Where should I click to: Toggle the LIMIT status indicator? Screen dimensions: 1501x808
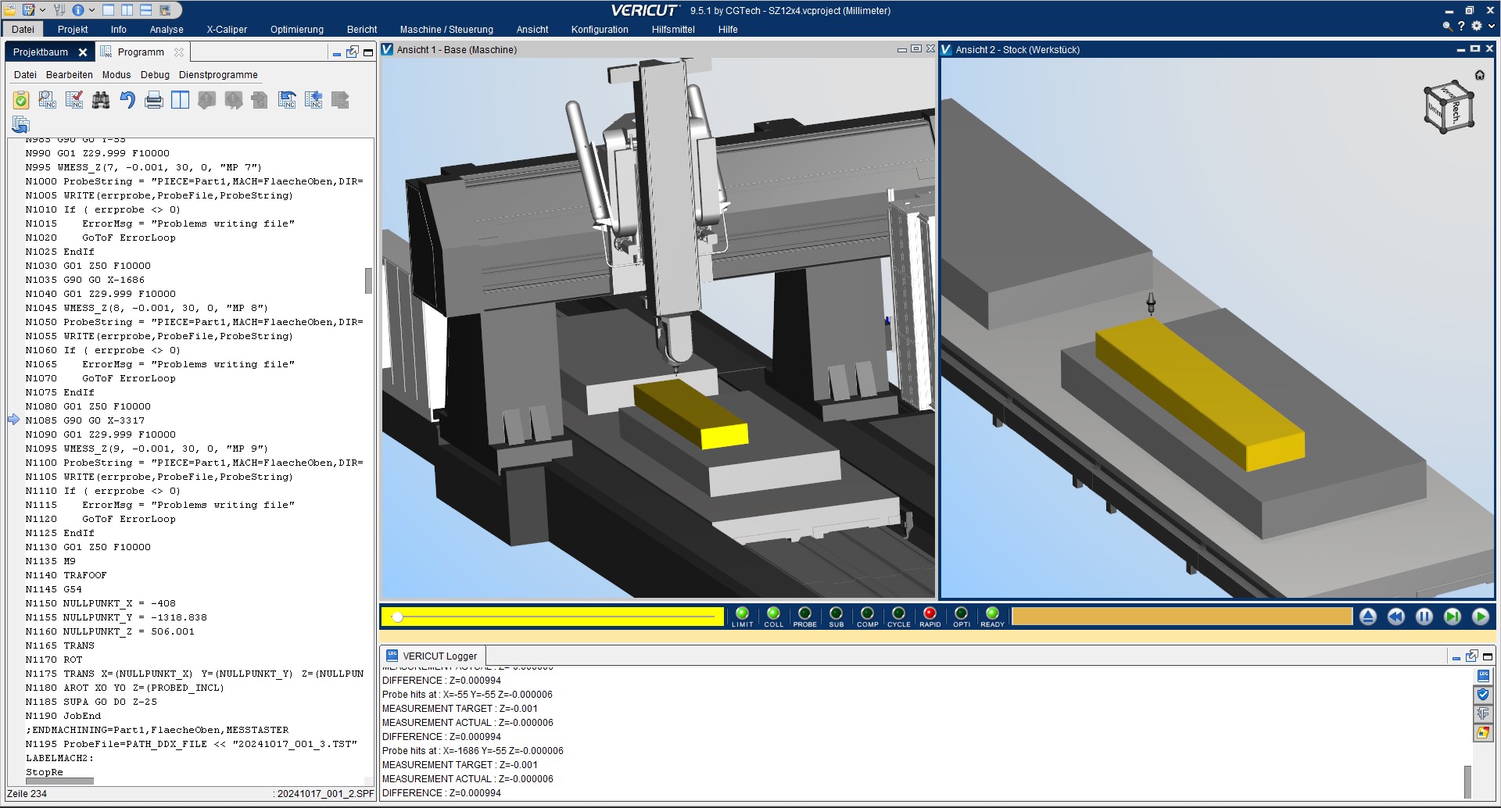(x=742, y=614)
